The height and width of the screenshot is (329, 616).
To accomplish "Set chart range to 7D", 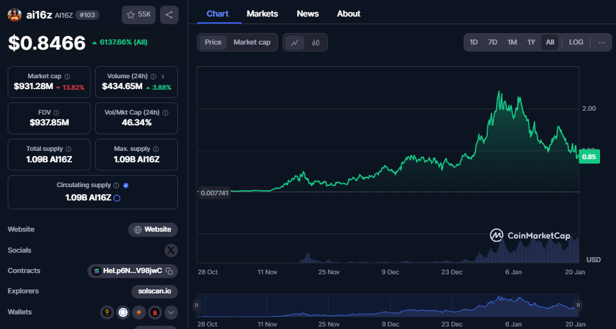I will (493, 43).
